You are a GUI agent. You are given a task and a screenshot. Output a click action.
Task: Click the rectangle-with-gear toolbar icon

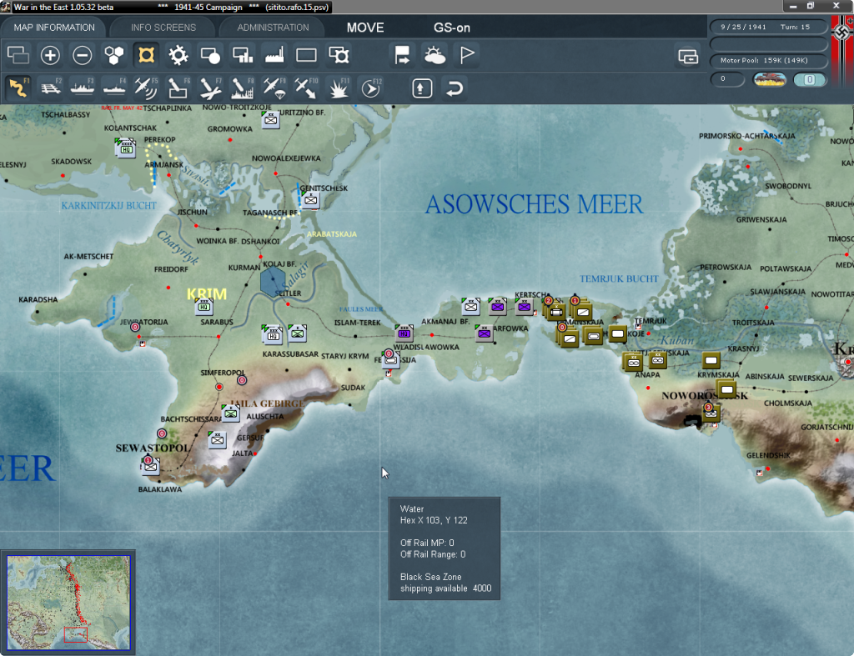(339, 55)
